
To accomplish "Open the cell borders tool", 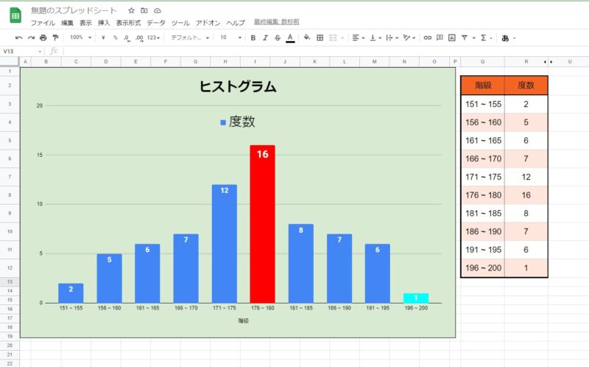I will [320, 38].
